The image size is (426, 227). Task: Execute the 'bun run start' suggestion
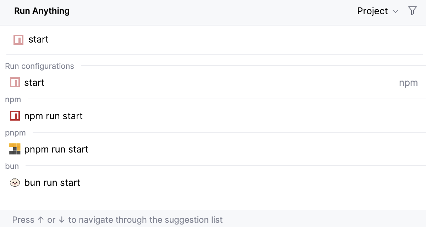51,182
